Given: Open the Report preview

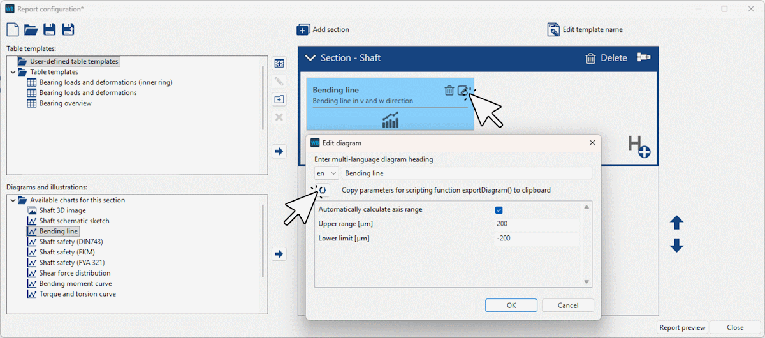Looking at the screenshot, I should pos(682,328).
